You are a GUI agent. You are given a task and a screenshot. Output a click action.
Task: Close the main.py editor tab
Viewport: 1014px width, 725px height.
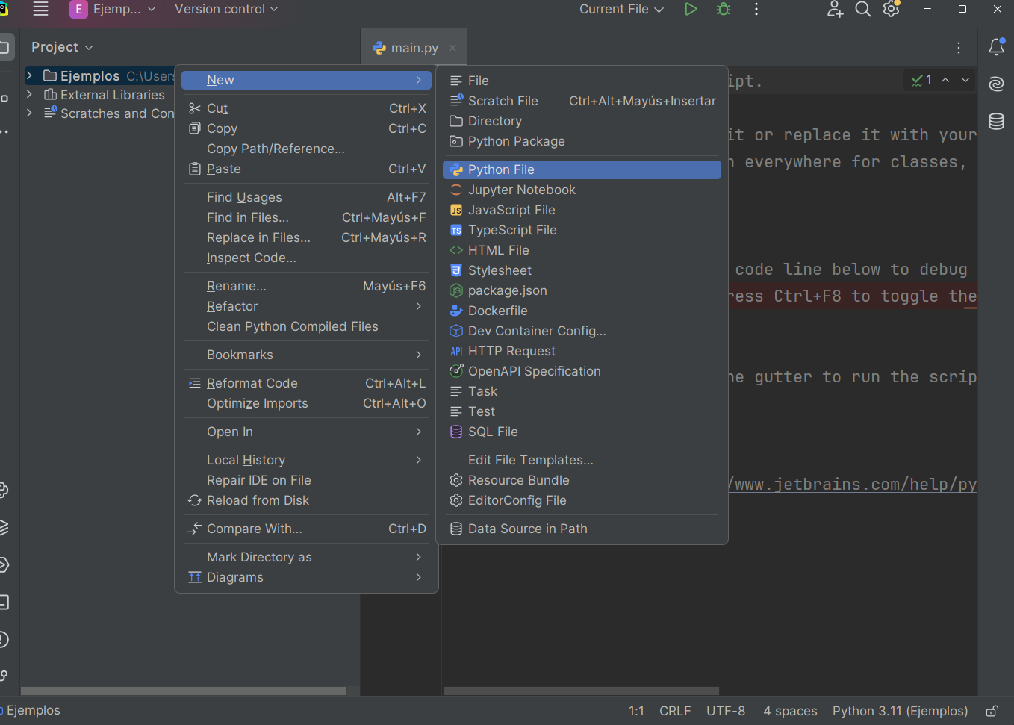click(452, 48)
